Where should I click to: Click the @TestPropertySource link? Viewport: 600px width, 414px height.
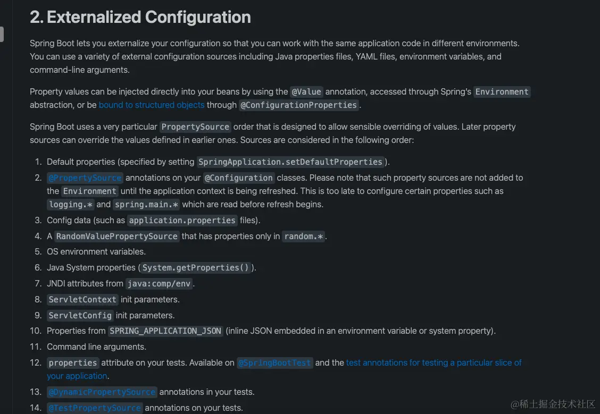pyautogui.click(x=95, y=408)
